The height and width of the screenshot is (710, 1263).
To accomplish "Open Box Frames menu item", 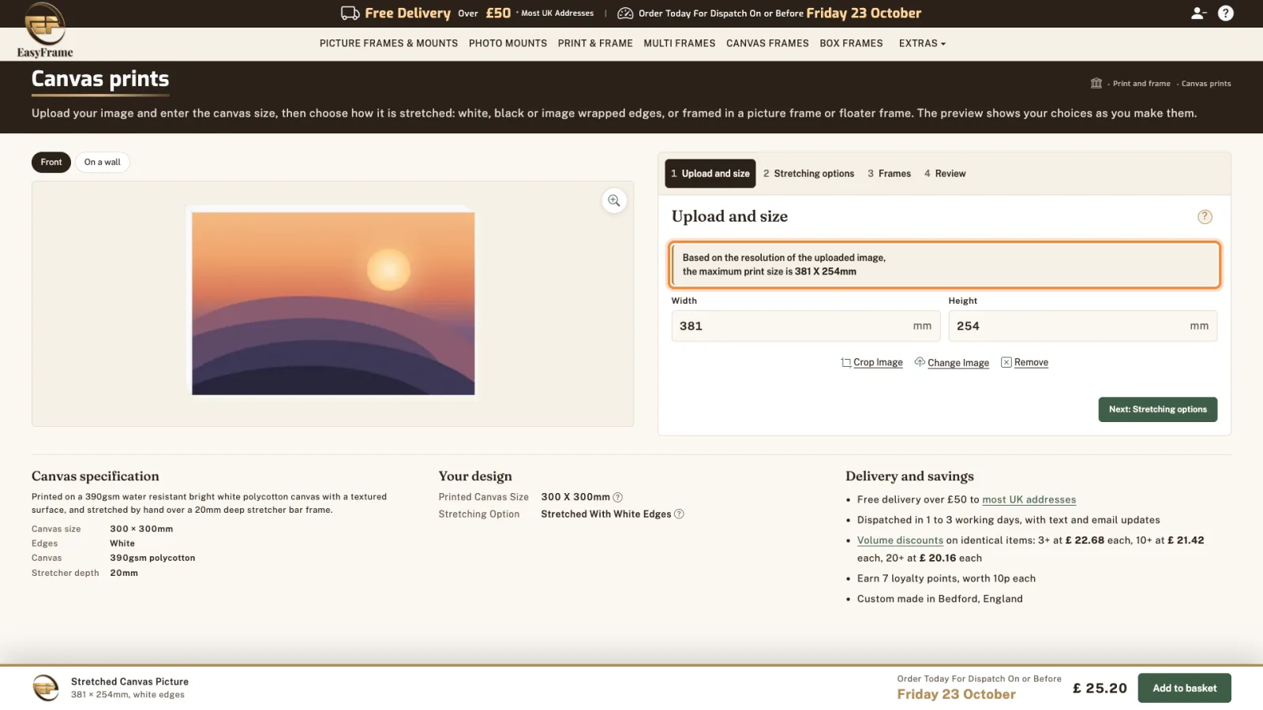I will pyautogui.click(x=851, y=43).
